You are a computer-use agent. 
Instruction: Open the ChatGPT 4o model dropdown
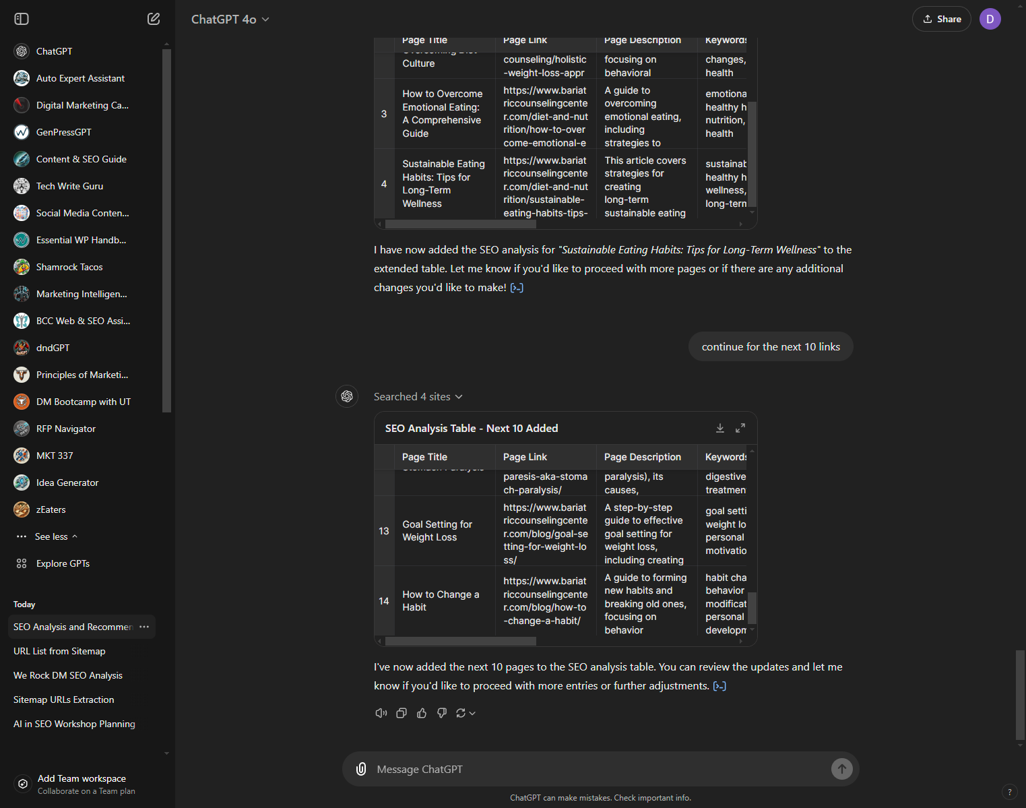coord(230,20)
